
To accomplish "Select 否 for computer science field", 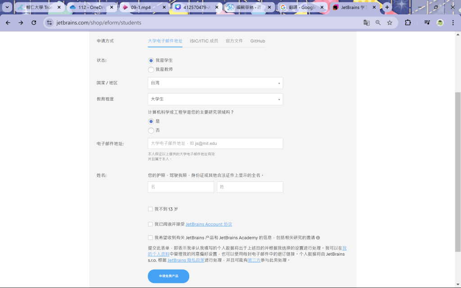I will point(151,130).
